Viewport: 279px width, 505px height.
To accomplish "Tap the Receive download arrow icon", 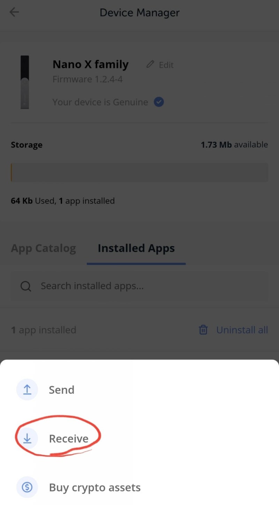I will 27,438.
